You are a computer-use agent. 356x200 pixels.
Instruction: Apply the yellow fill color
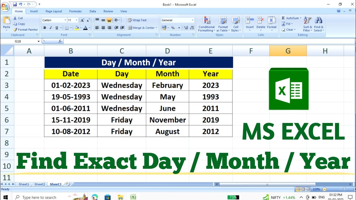tap(76, 28)
